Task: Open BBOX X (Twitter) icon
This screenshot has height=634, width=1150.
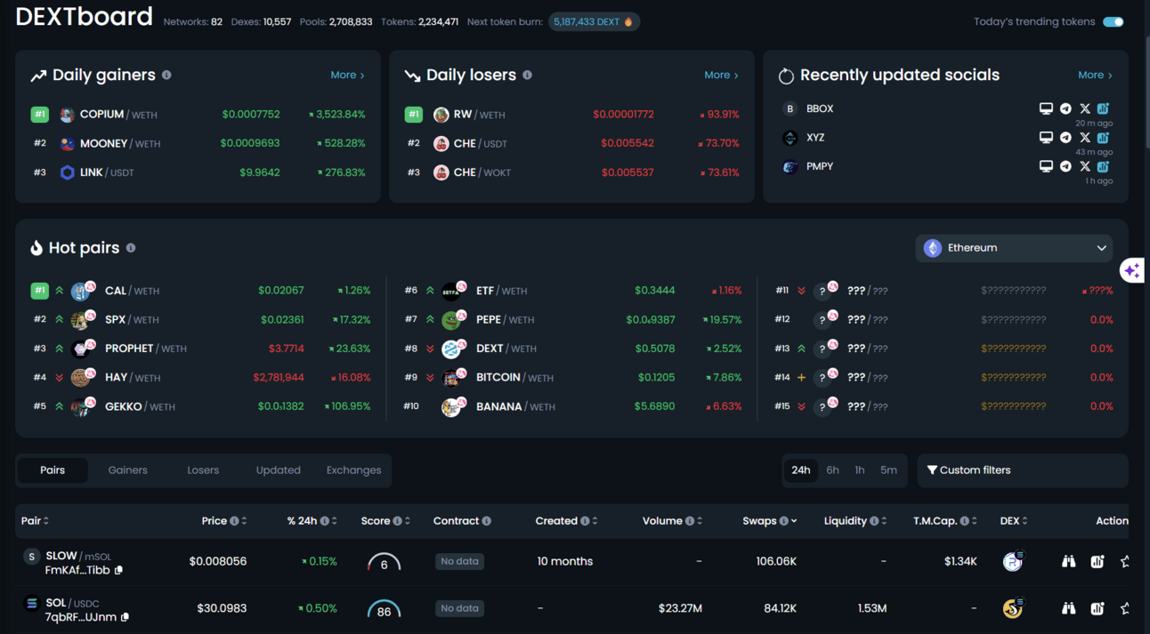Action: [1084, 108]
